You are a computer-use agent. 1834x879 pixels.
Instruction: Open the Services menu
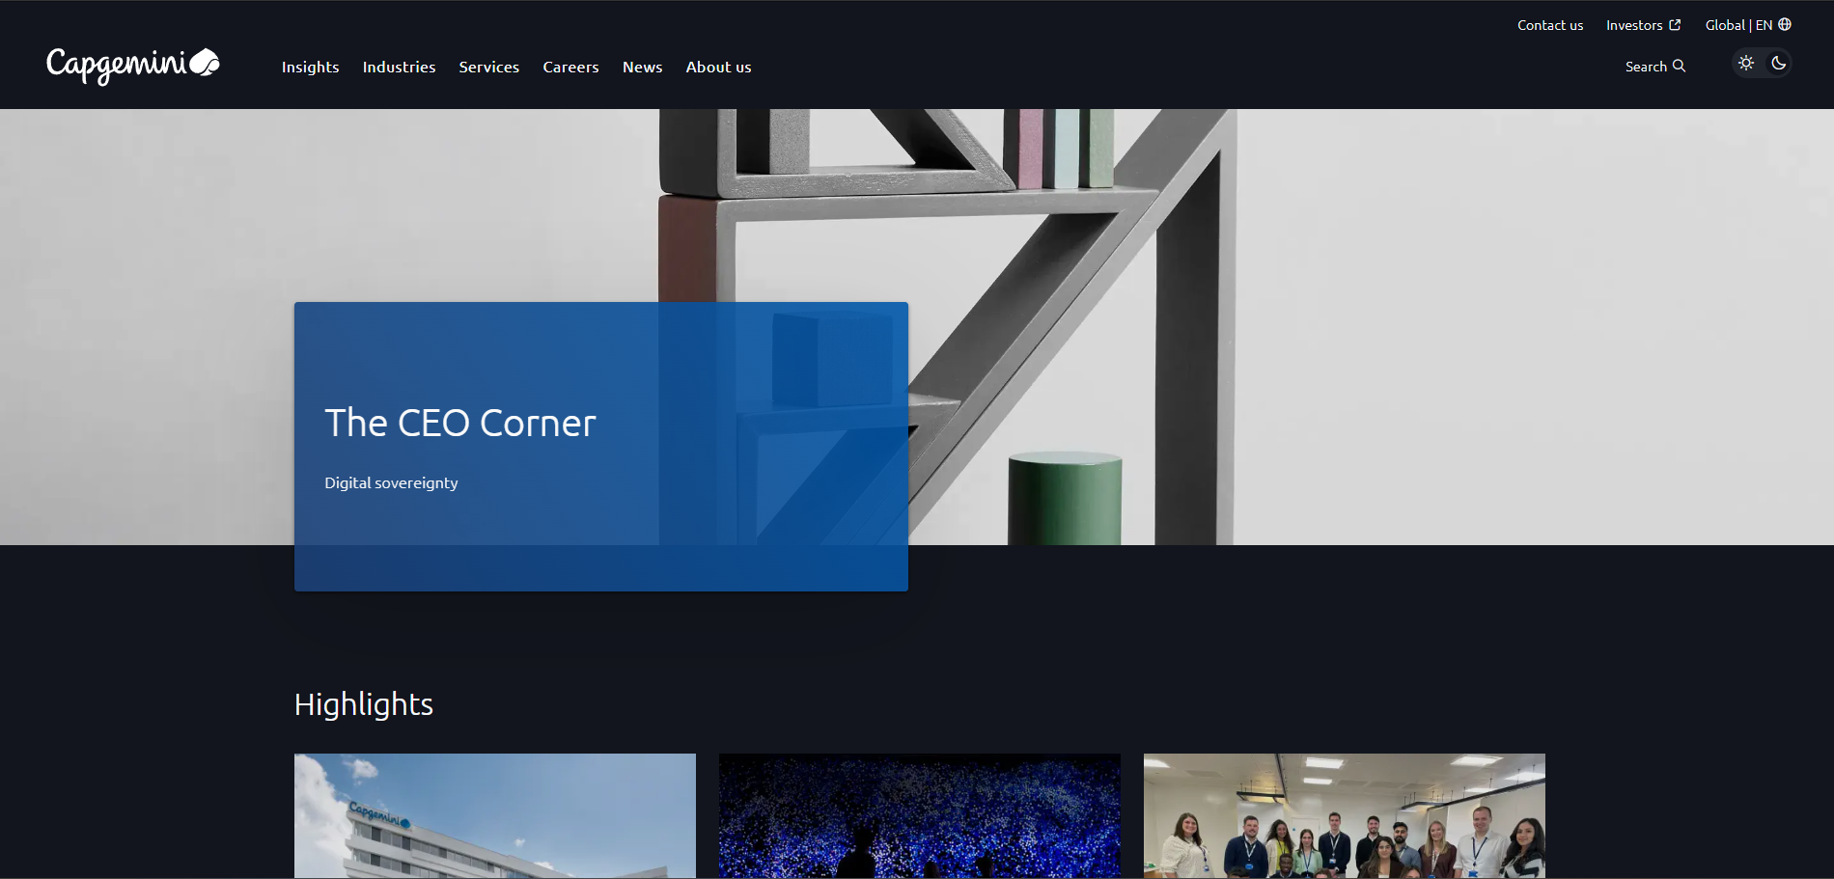click(x=489, y=67)
